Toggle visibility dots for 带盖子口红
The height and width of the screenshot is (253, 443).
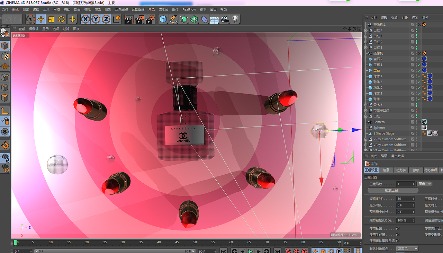click(416, 111)
